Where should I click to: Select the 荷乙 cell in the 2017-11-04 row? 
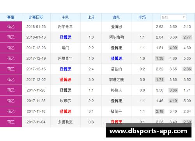pos(11,122)
